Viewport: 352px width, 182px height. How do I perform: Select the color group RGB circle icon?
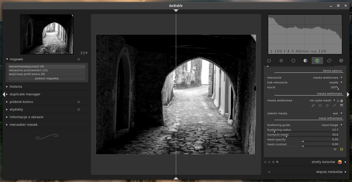point(317,61)
